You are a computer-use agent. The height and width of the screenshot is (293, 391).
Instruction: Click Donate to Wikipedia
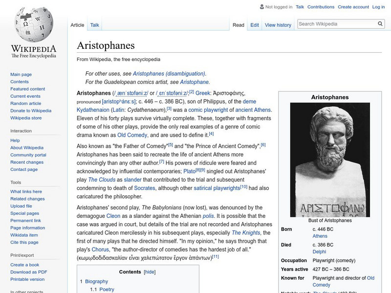click(31, 111)
